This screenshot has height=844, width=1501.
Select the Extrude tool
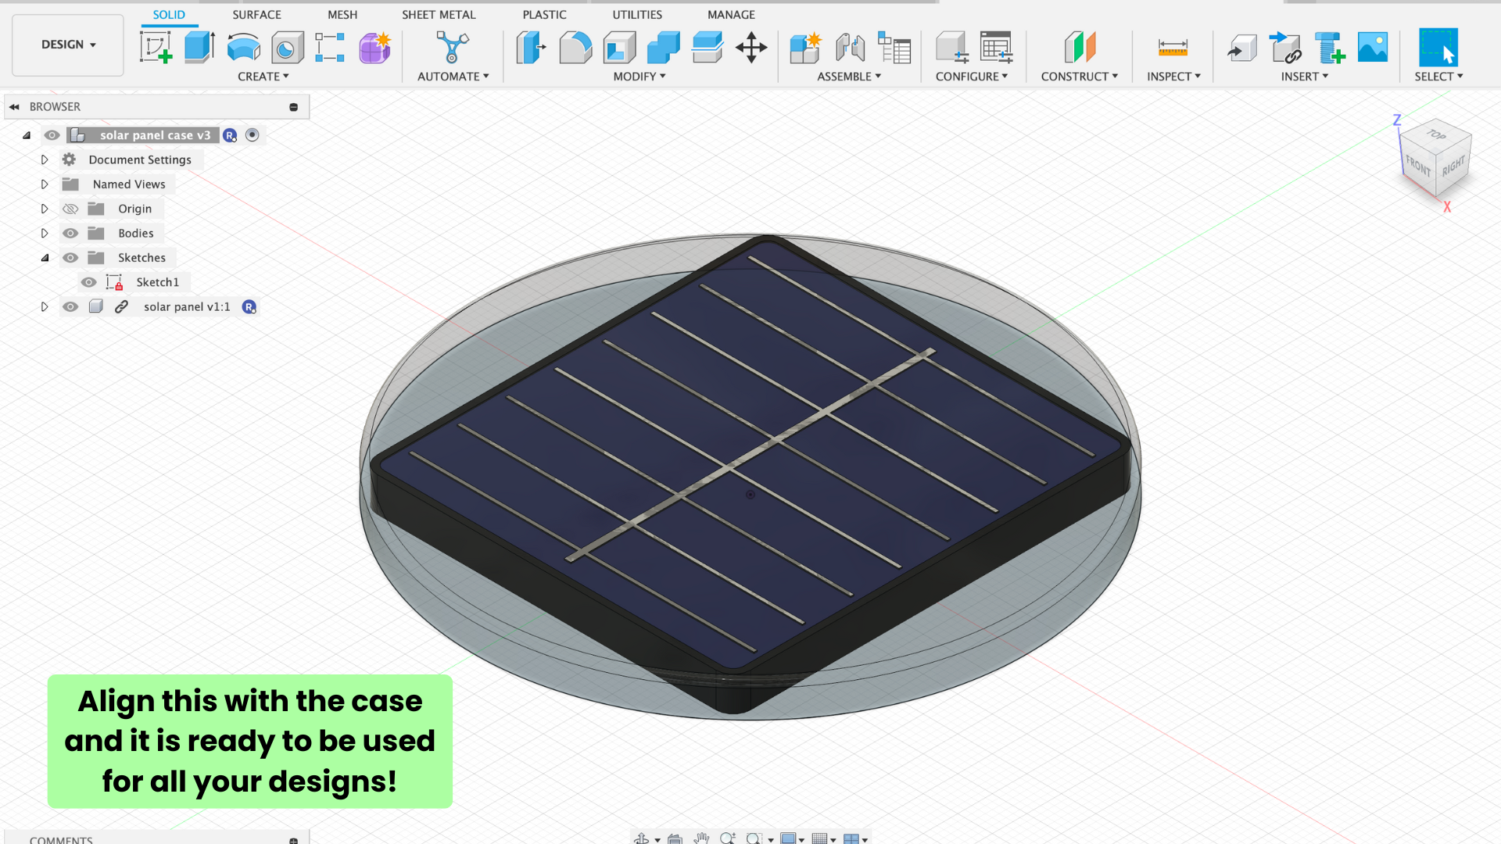point(199,48)
